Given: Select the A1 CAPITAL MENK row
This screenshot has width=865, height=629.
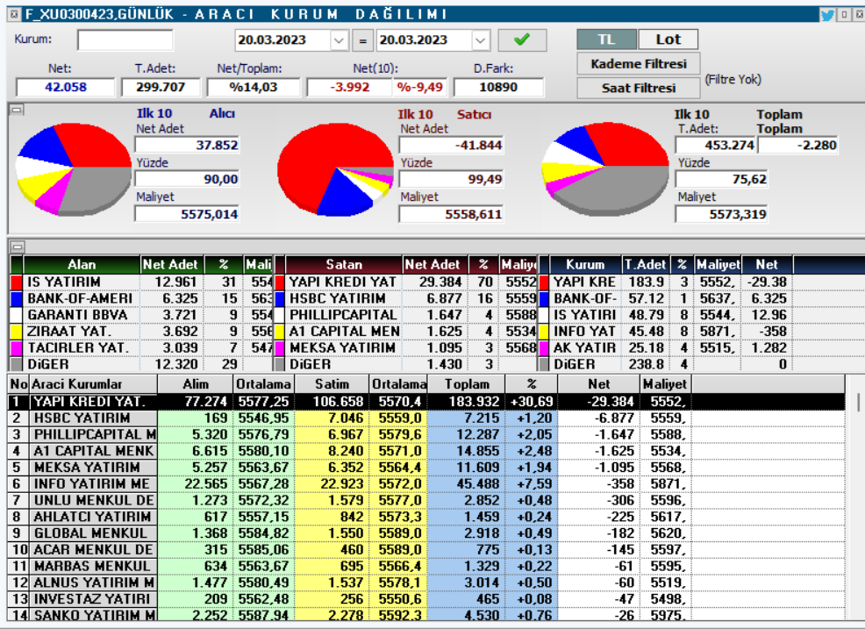Looking at the screenshot, I should pos(425,451).
